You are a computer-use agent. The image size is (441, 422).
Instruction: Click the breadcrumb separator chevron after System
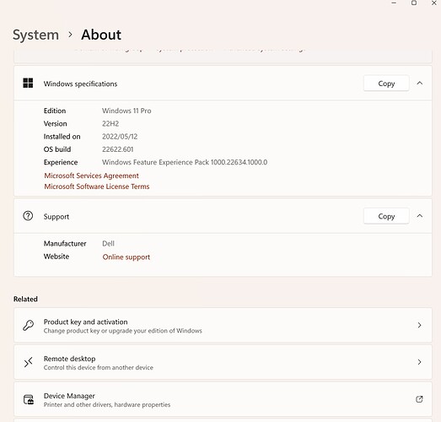70,35
